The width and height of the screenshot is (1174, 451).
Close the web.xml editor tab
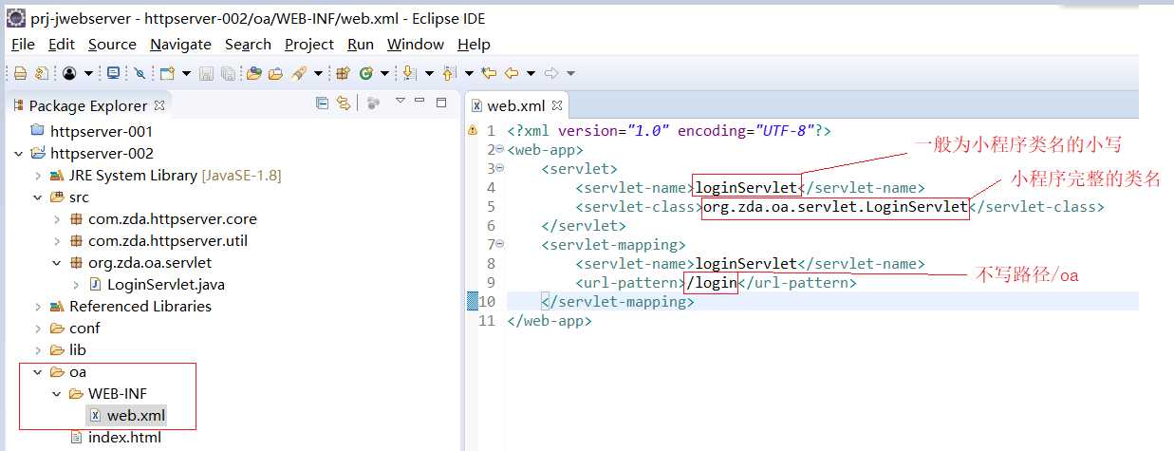click(x=557, y=105)
